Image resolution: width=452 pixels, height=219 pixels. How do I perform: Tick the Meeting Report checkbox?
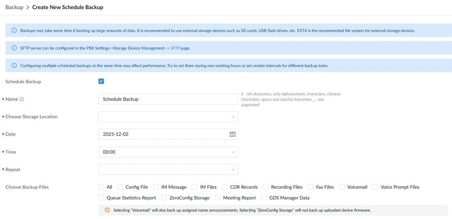click(218, 197)
